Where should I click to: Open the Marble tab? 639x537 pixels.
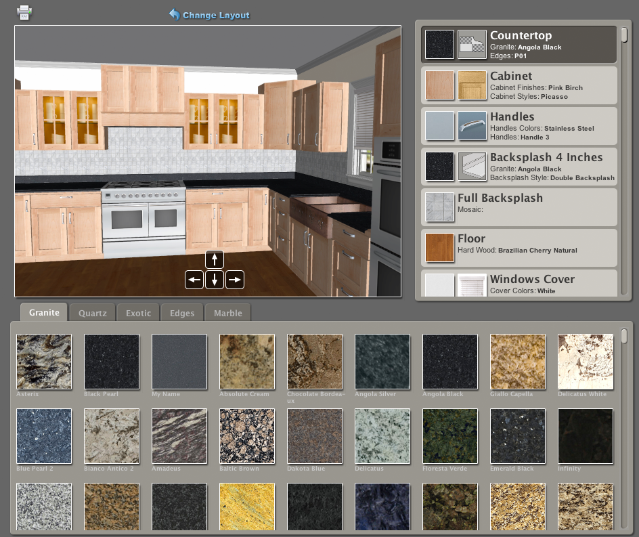point(228,313)
